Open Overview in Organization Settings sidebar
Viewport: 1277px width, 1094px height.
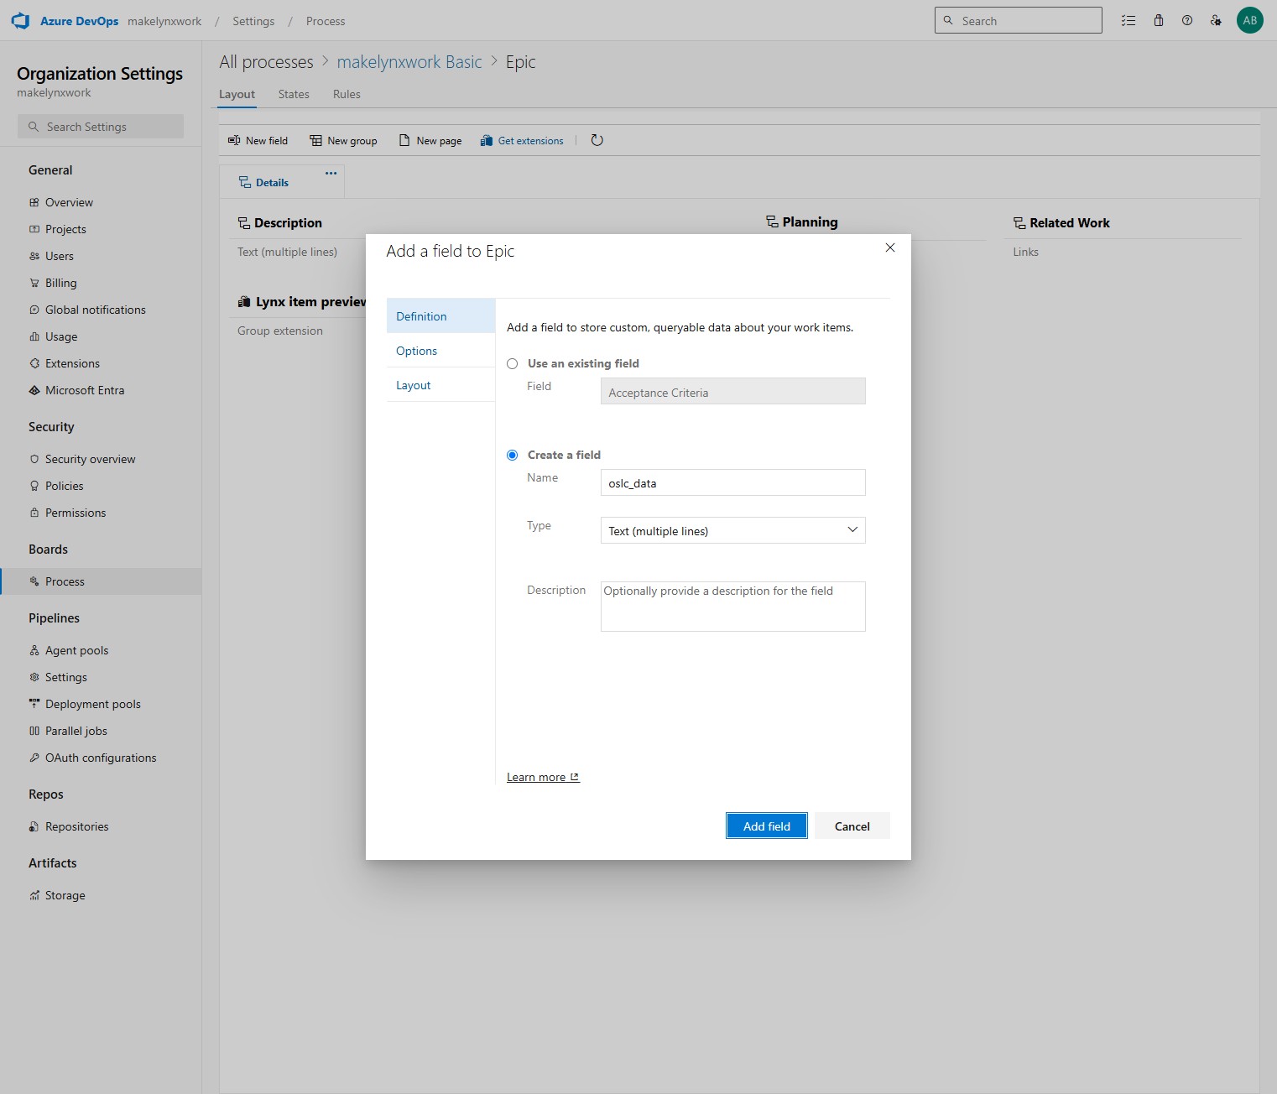click(x=101, y=202)
